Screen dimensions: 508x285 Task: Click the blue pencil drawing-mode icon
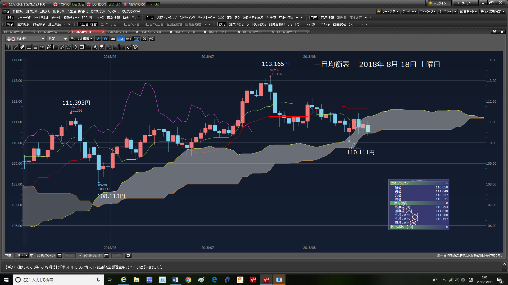click(98, 39)
